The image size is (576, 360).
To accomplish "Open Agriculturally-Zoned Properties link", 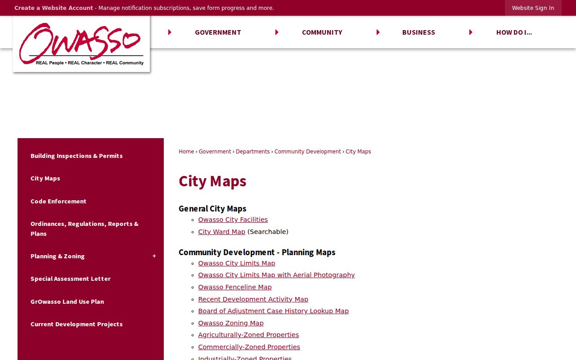I will point(248,335).
